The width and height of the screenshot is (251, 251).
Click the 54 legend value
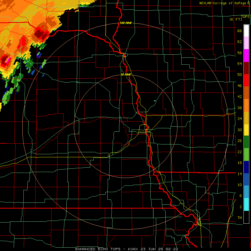tap(240, 64)
